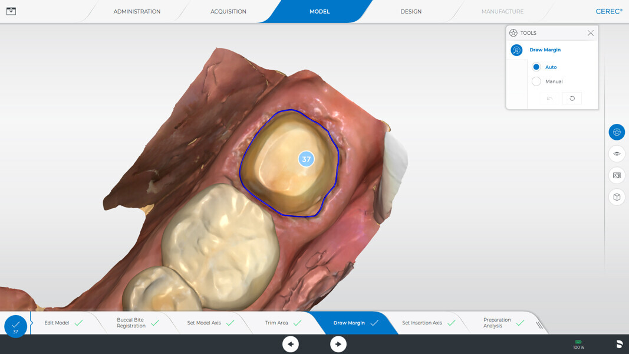Open the Display Objects cube icon
This screenshot has height=354, width=629.
tap(617, 197)
